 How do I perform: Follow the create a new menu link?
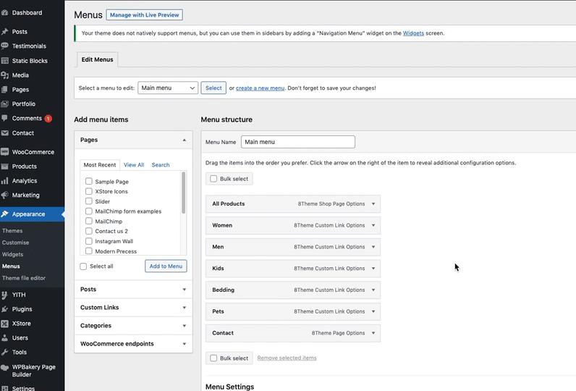pos(260,88)
